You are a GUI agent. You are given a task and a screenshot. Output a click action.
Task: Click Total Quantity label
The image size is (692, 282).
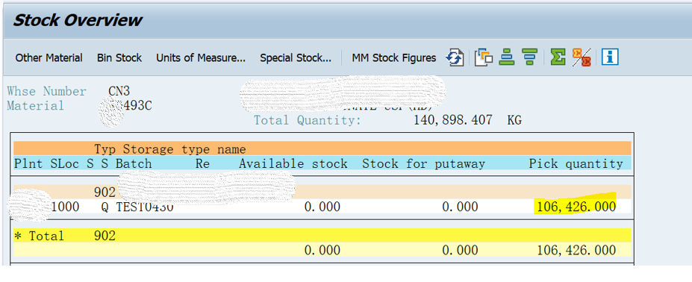point(307,120)
